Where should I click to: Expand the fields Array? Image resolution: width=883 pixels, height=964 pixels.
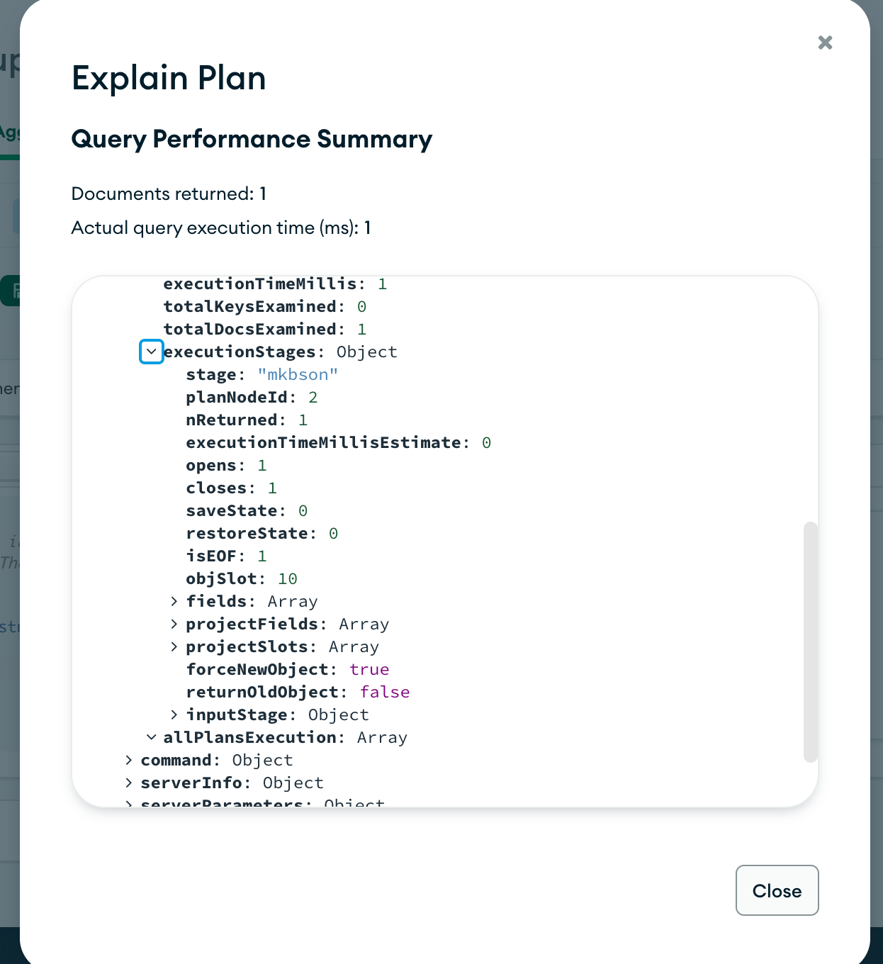pyautogui.click(x=174, y=601)
